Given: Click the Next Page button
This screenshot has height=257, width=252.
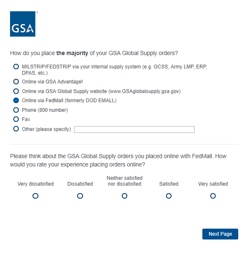Looking at the screenshot, I should (220, 234).
